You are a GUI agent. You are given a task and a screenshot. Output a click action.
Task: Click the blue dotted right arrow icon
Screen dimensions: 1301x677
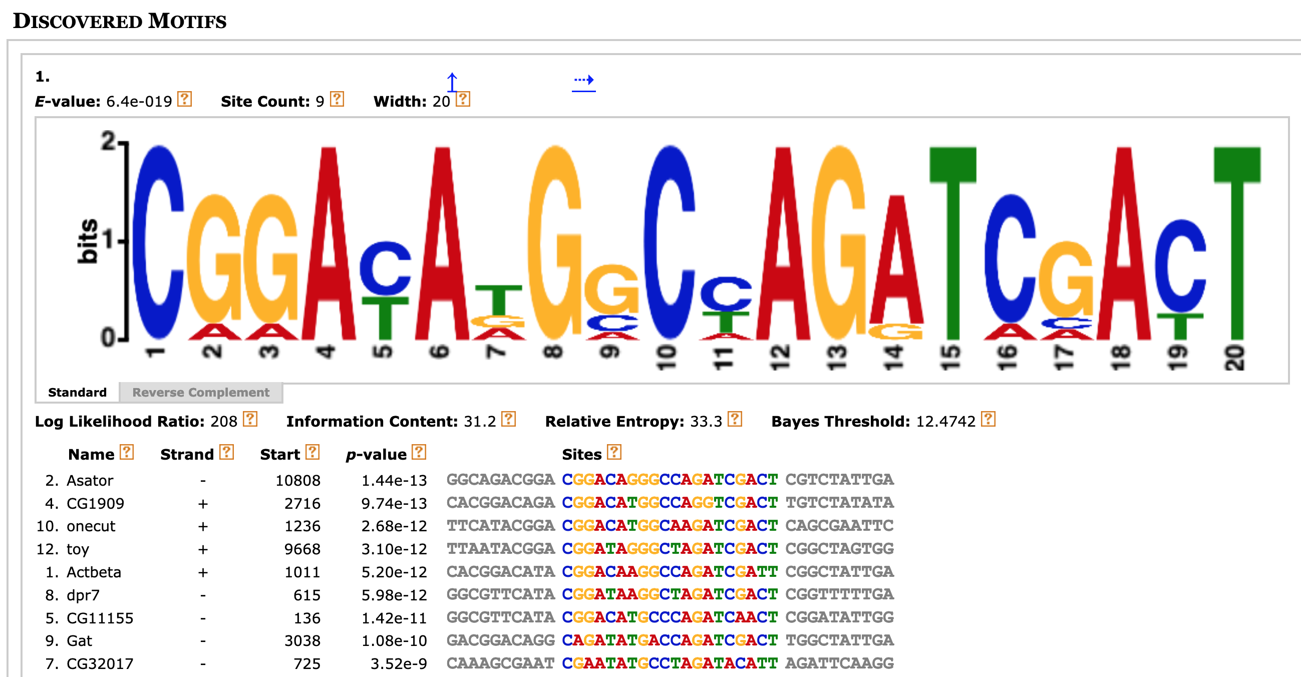tap(584, 83)
